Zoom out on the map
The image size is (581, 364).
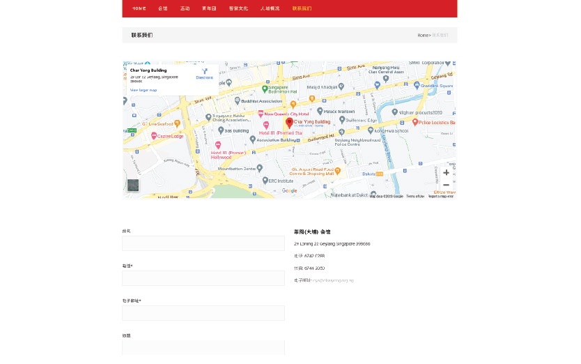click(x=446, y=185)
